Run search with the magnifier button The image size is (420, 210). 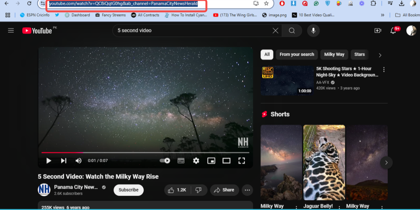click(292, 31)
